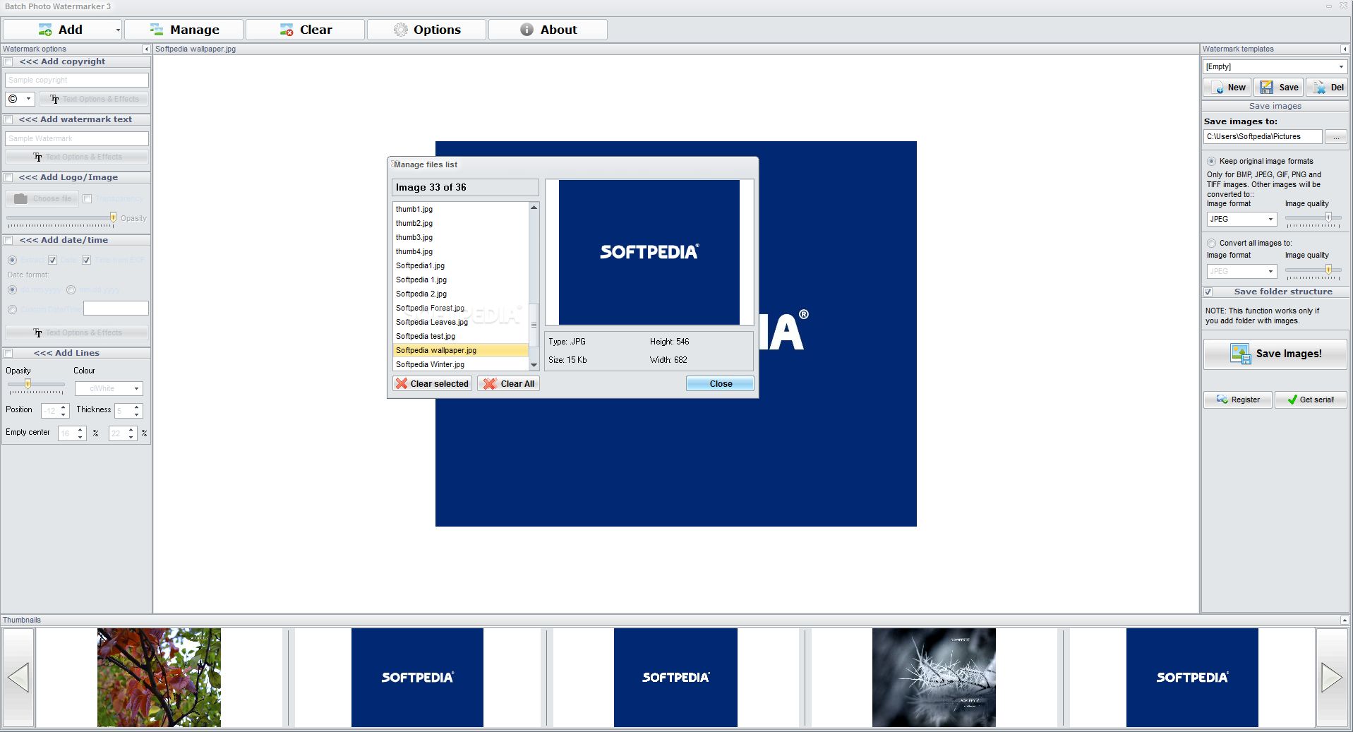Image resolution: width=1353 pixels, height=732 pixels.
Task: Select Softpedia Forest.jpg in the list
Action: click(460, 308)
